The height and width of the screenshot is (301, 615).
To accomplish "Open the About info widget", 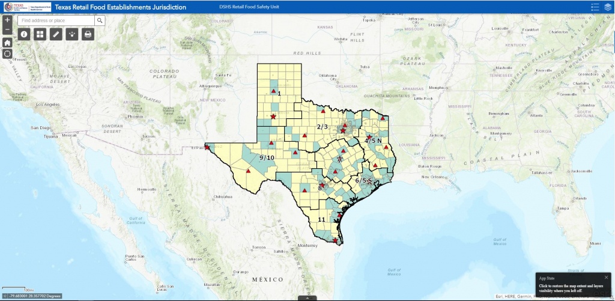I will 25,34.
